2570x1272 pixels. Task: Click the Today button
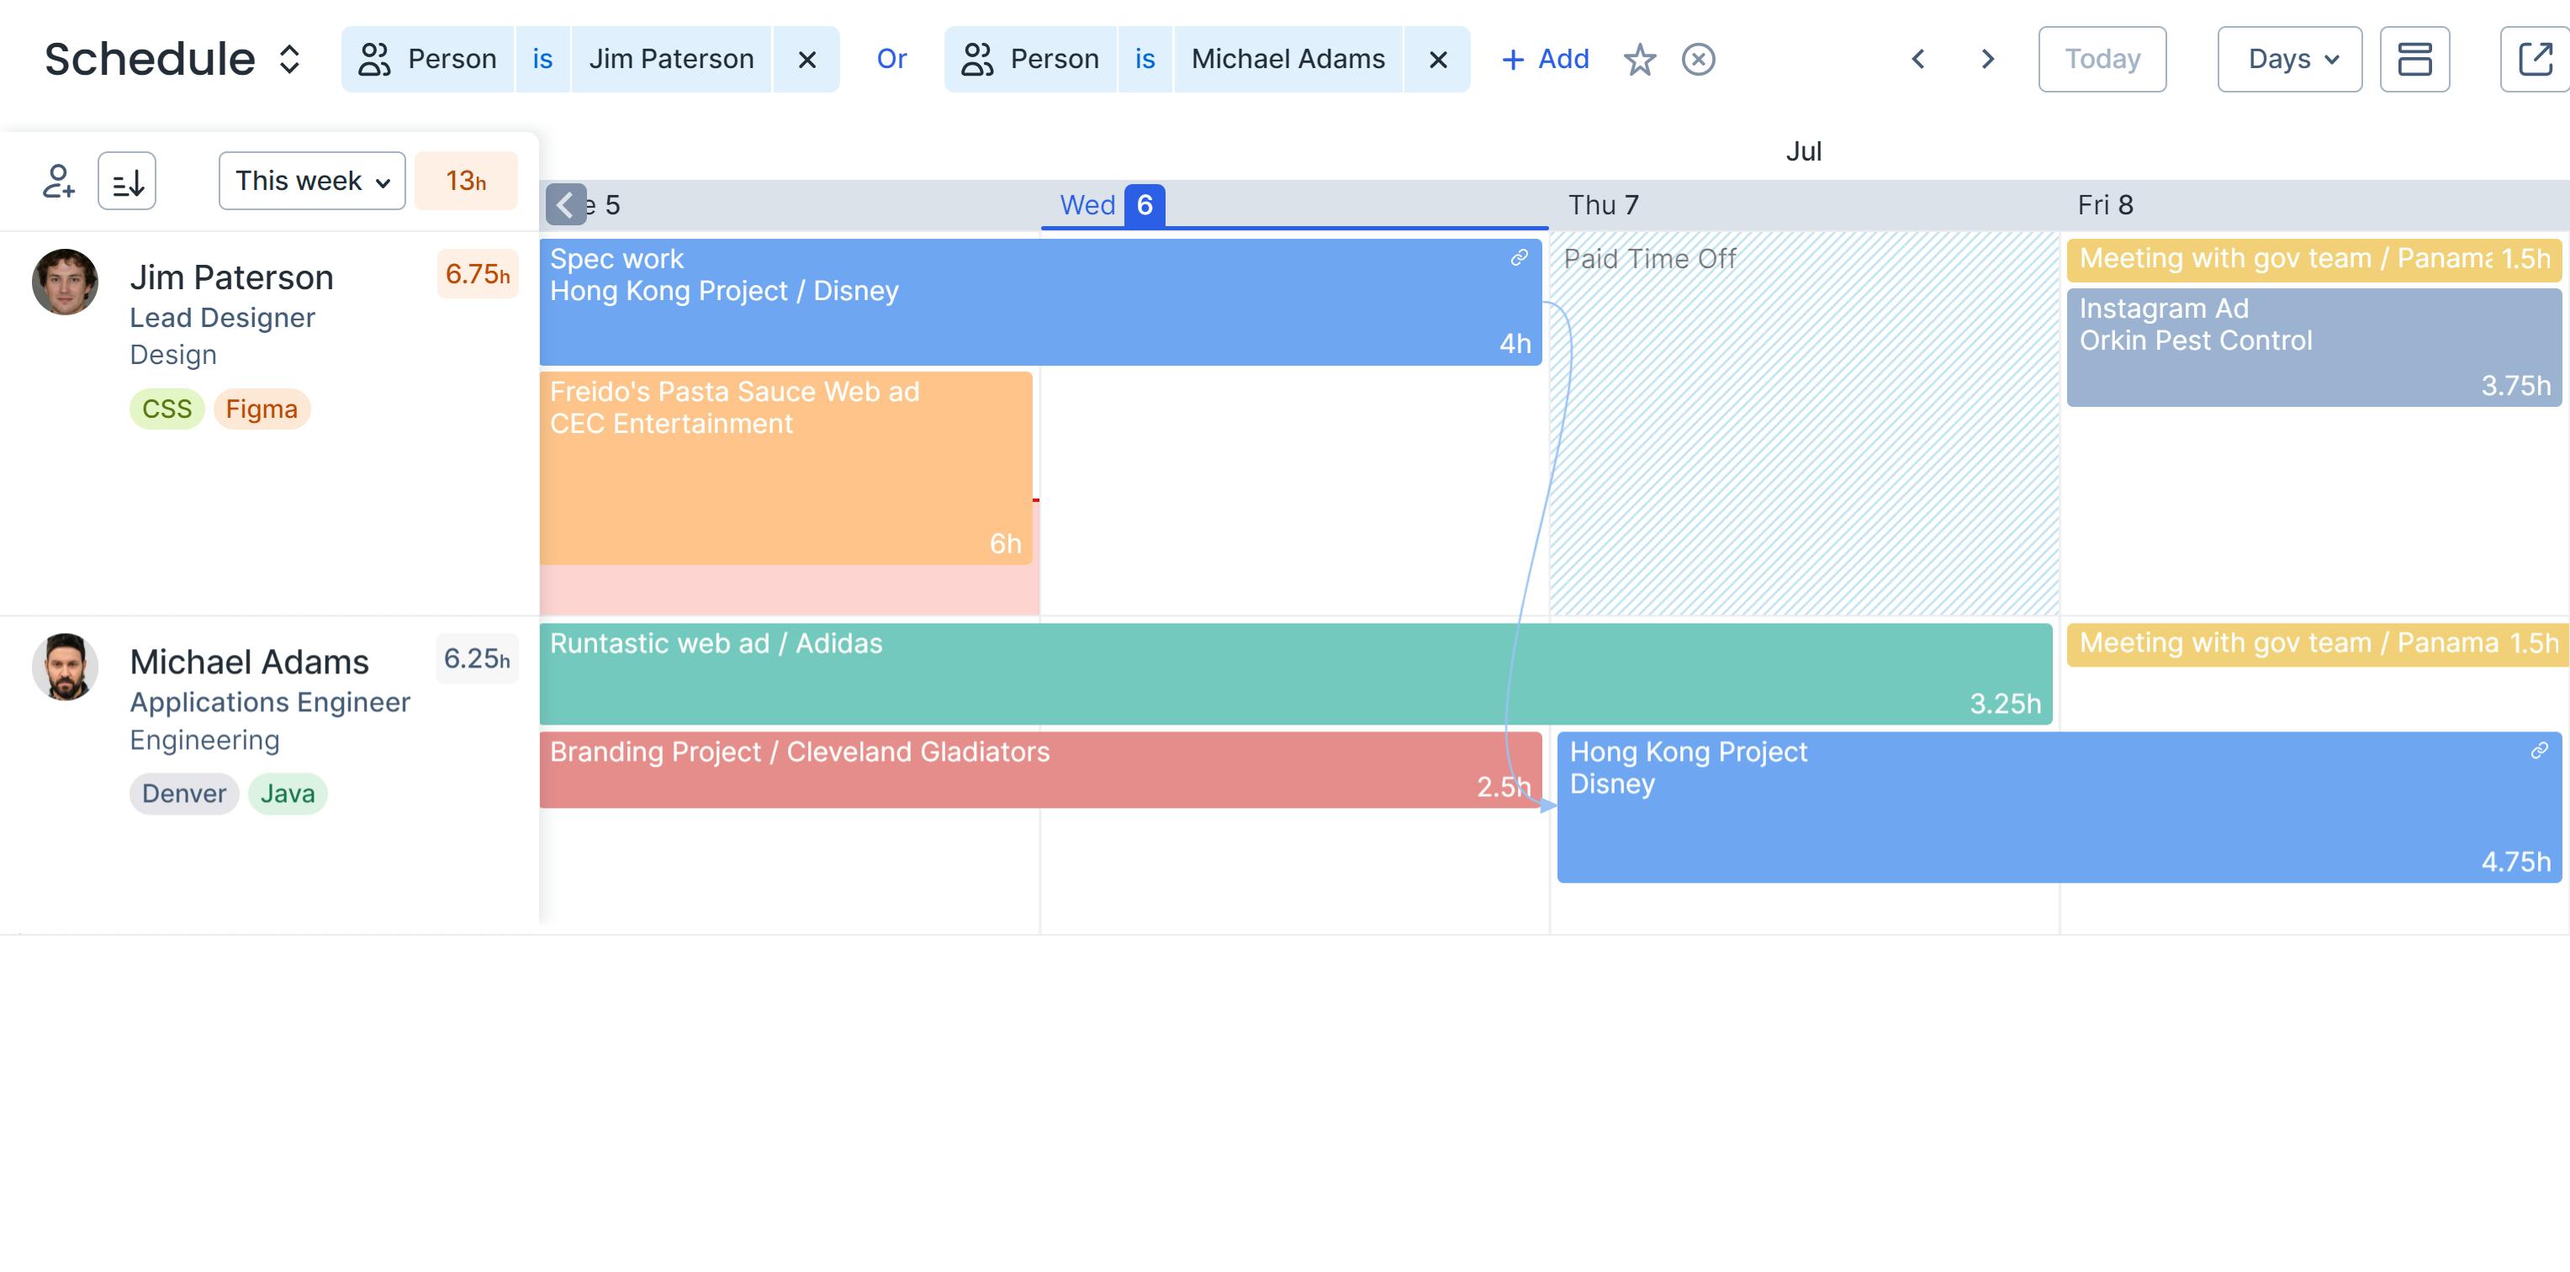2102,59
